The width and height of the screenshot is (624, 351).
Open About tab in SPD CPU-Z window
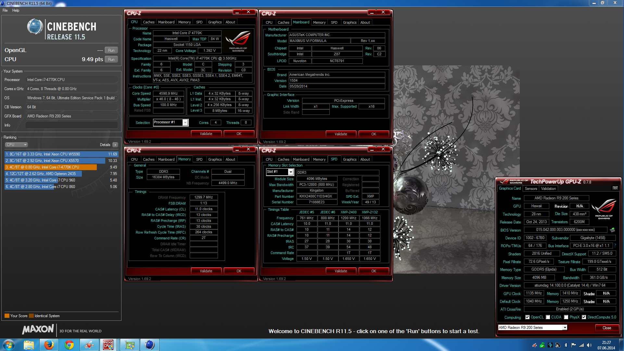click(x=365, y=159)
